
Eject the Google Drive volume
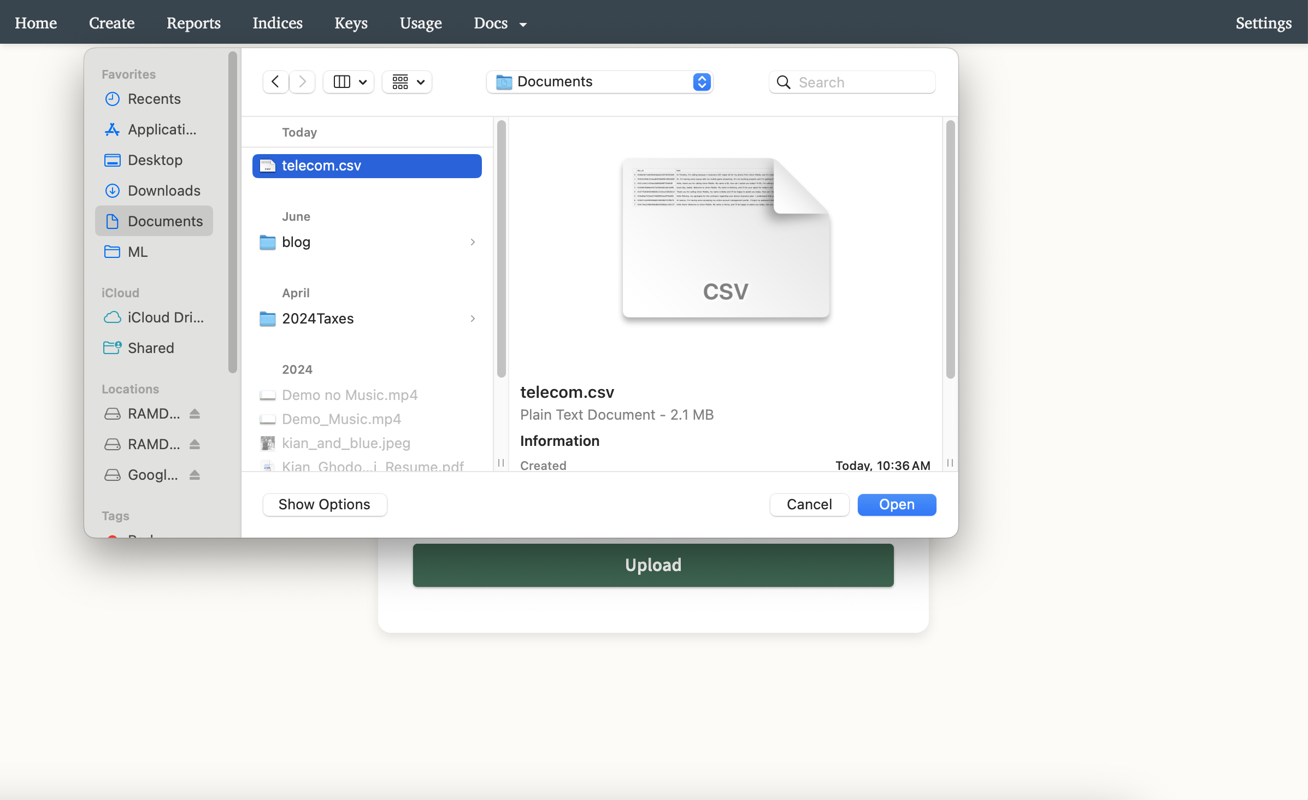click(195, 475)
